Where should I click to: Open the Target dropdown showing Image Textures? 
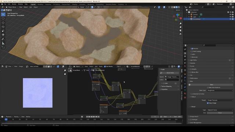pyautogui.click(x=220, y=100)
